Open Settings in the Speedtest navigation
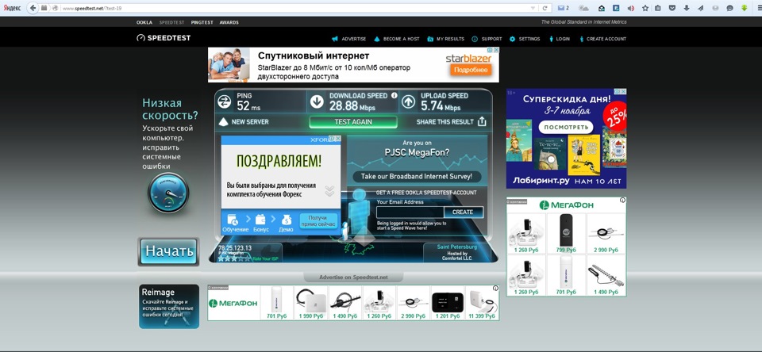The height and width of the screenshot is (352, 762). [x=525, y=39]
